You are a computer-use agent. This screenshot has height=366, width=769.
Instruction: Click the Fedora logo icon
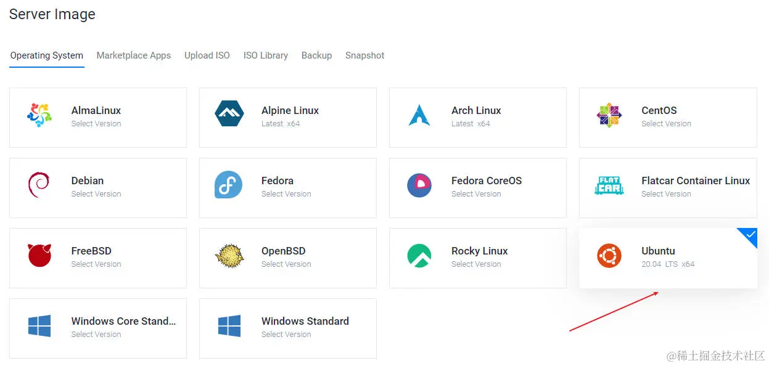click(x=228, y=185)
